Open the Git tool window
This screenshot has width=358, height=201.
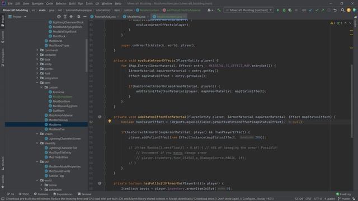pos(11,194)
